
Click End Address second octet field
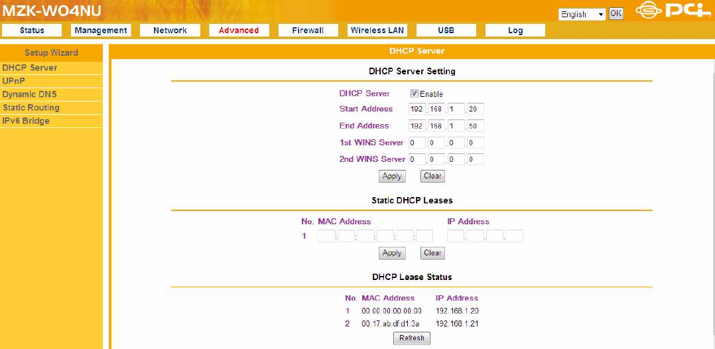[436, 126]
